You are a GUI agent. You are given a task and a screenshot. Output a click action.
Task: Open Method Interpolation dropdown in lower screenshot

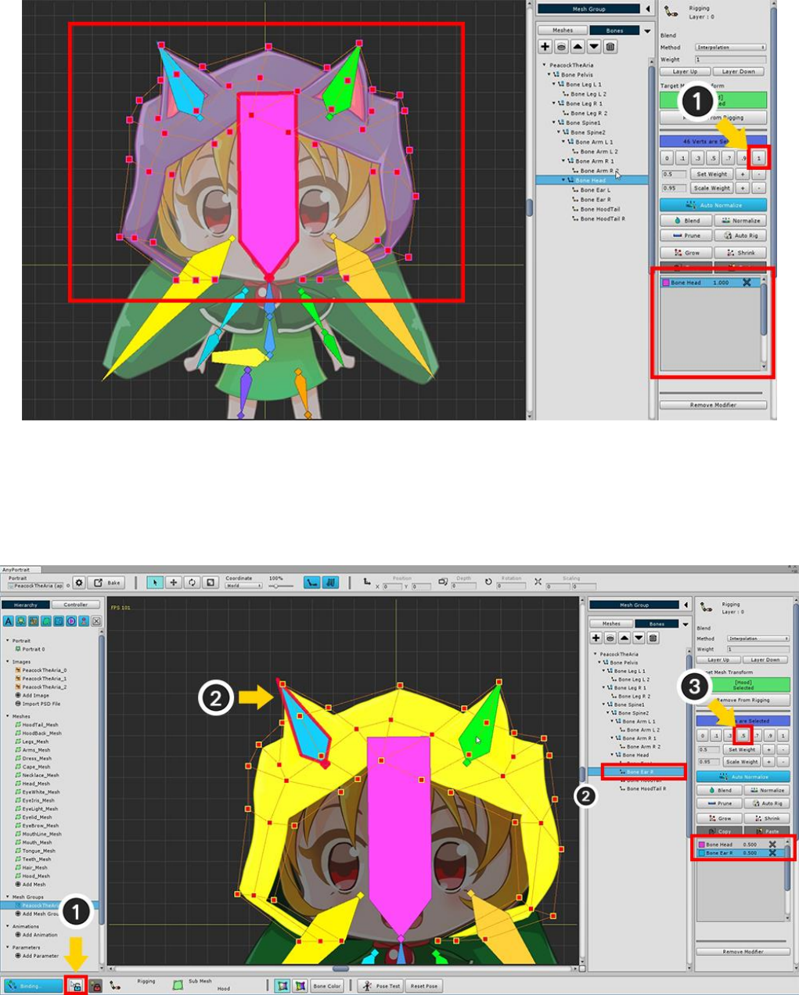point(759,639)
